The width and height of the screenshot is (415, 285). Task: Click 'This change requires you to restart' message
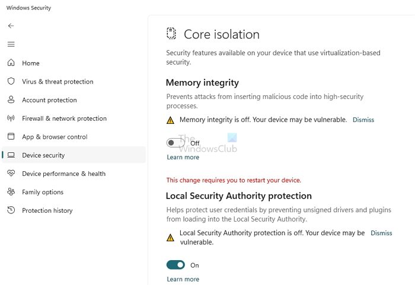point(234,180)
